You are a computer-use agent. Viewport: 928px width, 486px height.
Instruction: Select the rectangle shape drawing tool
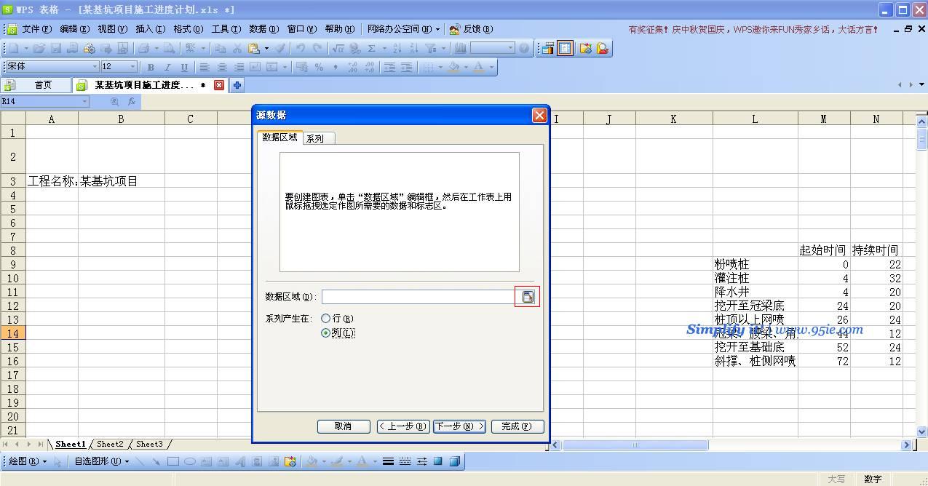173,461
